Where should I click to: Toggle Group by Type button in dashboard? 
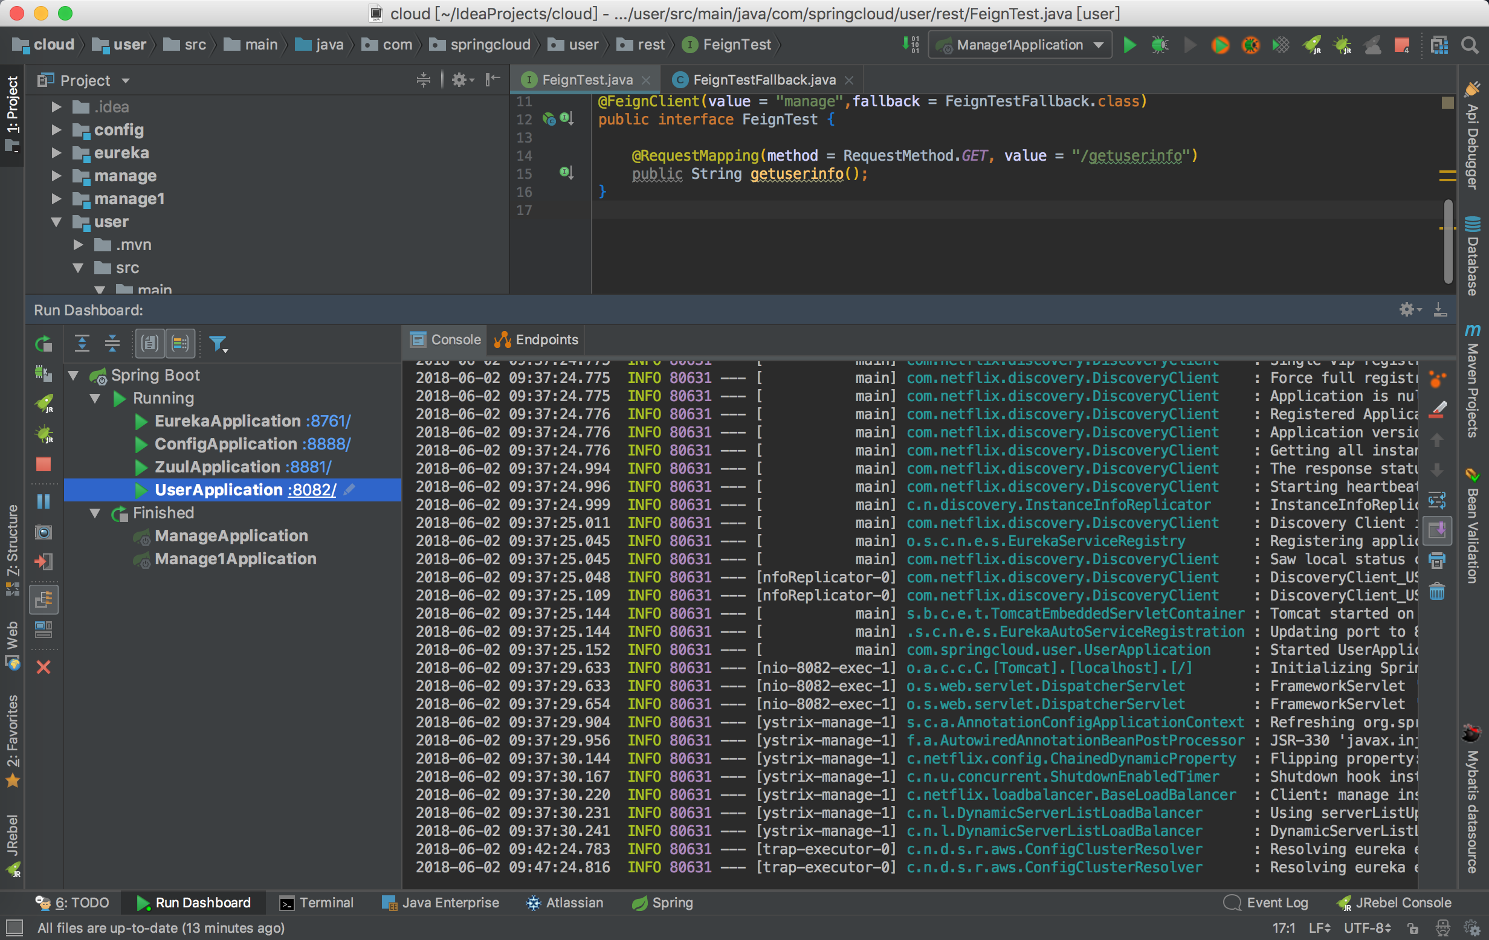point(150,344)
